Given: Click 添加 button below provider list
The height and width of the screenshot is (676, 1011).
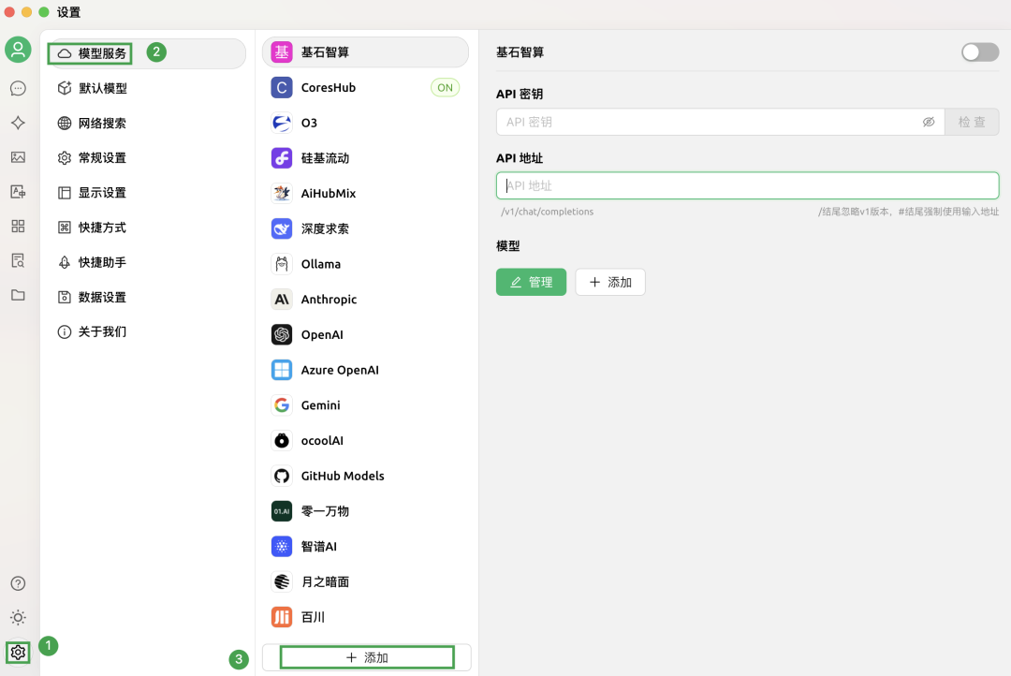Looking at the screenshot, I should point(367,657).
